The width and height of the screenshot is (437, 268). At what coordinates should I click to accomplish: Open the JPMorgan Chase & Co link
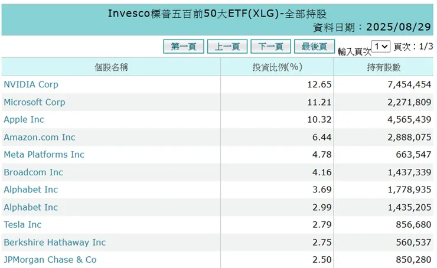click(x=50, y=260)
